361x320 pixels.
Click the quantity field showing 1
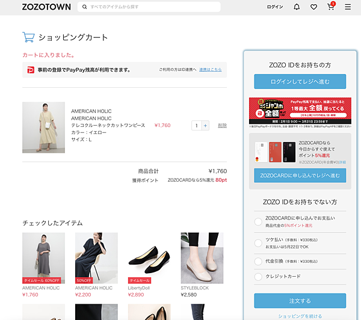[x=197, y=126]
